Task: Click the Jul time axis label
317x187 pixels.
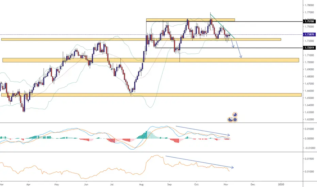Action: [112, 184]
